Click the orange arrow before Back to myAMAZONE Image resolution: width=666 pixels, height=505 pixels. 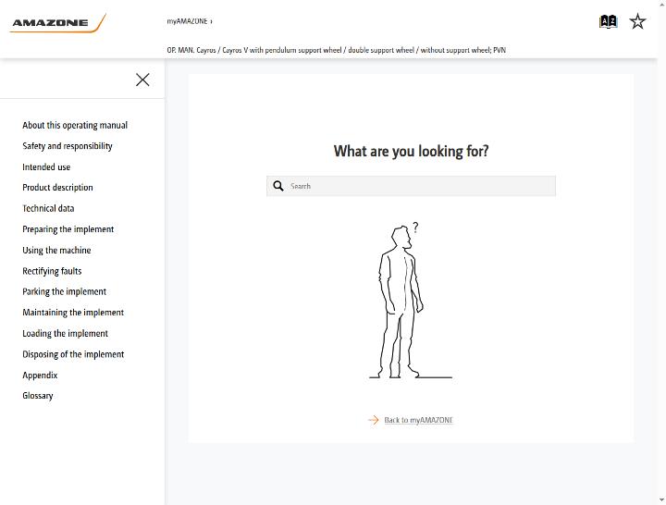(374, 420)
